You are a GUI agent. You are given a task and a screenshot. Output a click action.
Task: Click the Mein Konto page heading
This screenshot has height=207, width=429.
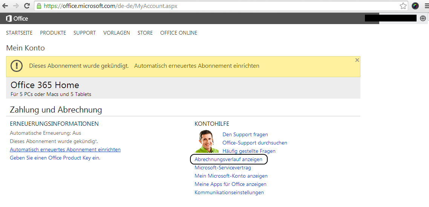click(x=25, y=48)
